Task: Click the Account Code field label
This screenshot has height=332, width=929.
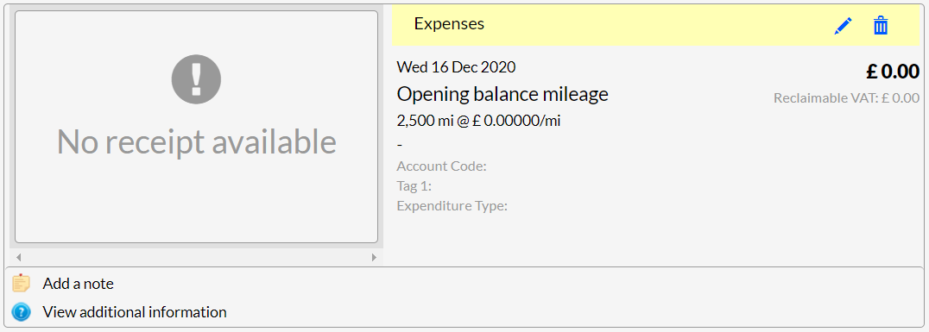Action: coord(442,166)
